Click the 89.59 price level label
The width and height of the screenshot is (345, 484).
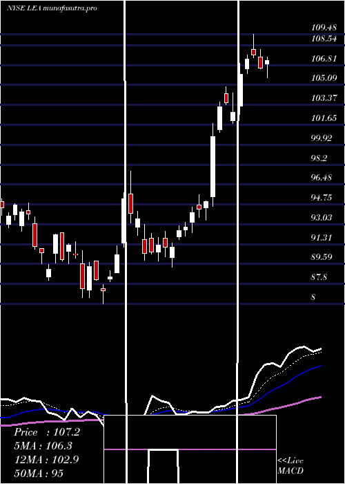[x=322, y=257]
